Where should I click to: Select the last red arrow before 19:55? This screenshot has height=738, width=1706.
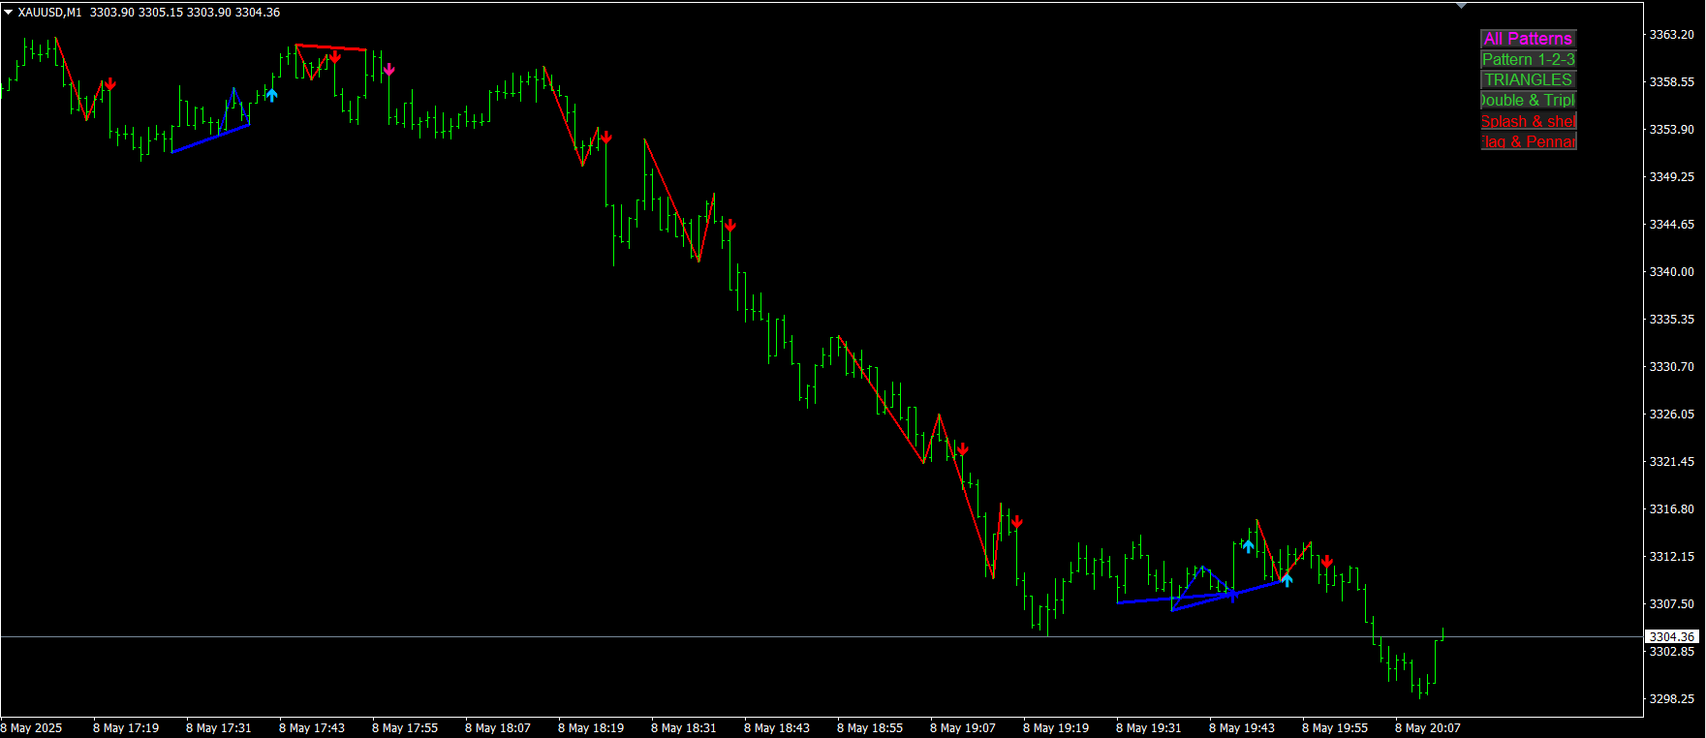click(x=1326, y=562)
